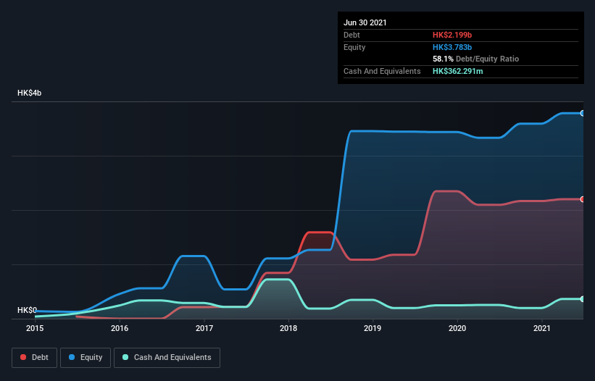Click the 2017 axis label
Screen dimensions: 595x381
204,328
